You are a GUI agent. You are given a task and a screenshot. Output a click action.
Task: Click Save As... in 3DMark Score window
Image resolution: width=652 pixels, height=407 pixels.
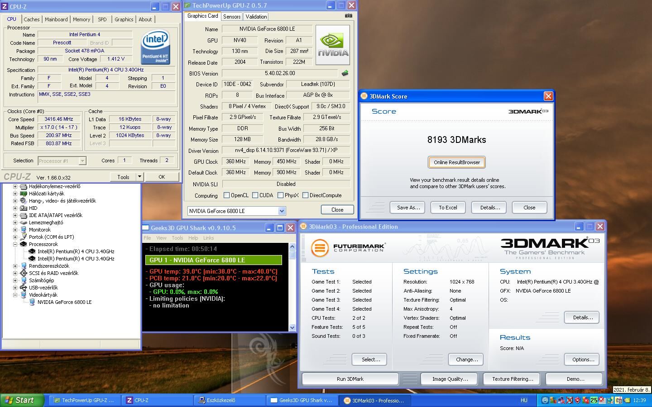407,208
